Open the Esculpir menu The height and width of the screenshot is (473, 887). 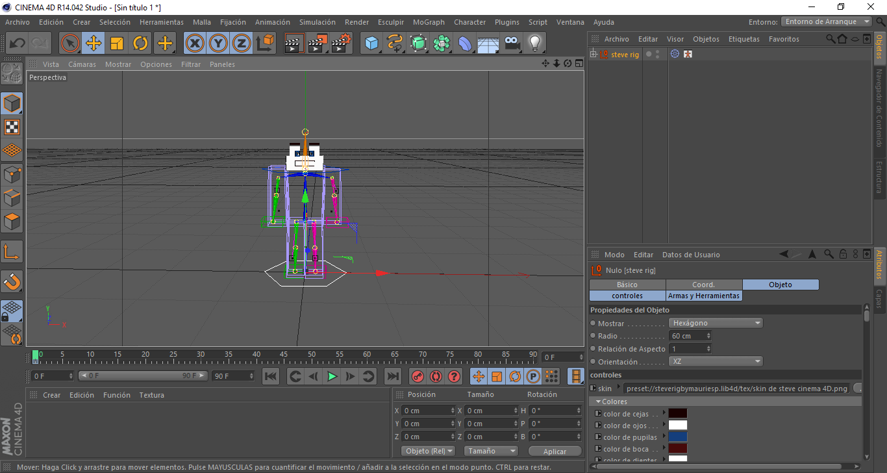390,22
